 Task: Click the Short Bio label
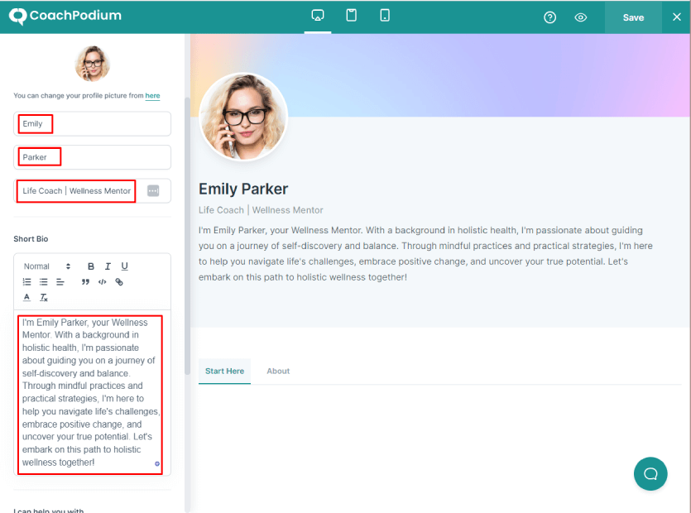pos(31,239)
